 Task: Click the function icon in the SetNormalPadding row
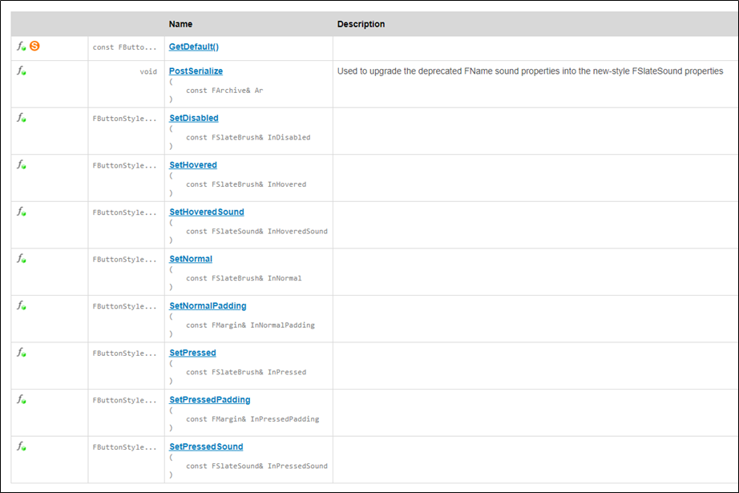tap(21, 305)
